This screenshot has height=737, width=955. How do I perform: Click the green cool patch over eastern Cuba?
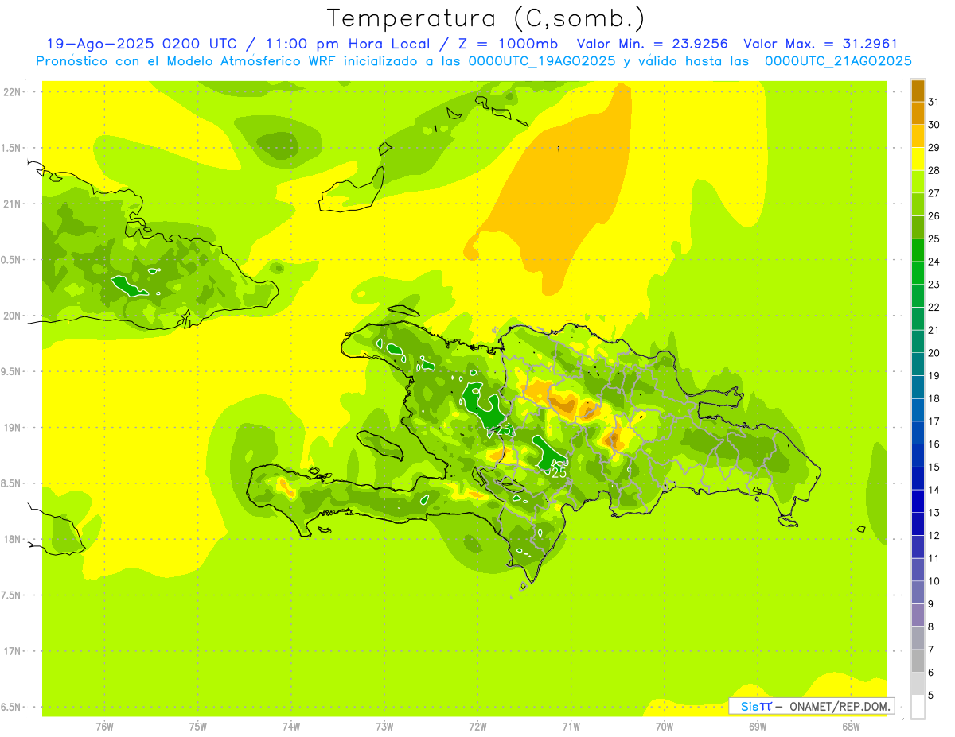tap(129, 285)
